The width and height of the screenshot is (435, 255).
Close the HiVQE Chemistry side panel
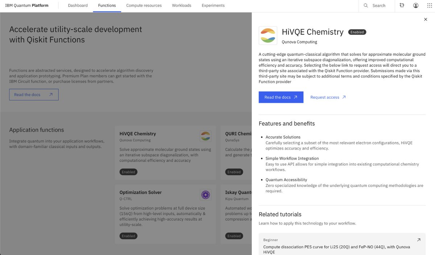[x=426, y=20]
